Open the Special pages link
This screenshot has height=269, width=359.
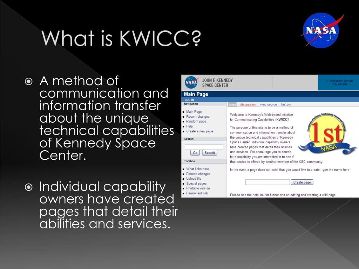(x=196, y=184)
